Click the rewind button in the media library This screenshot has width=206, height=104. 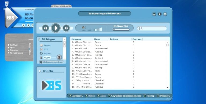45,28
